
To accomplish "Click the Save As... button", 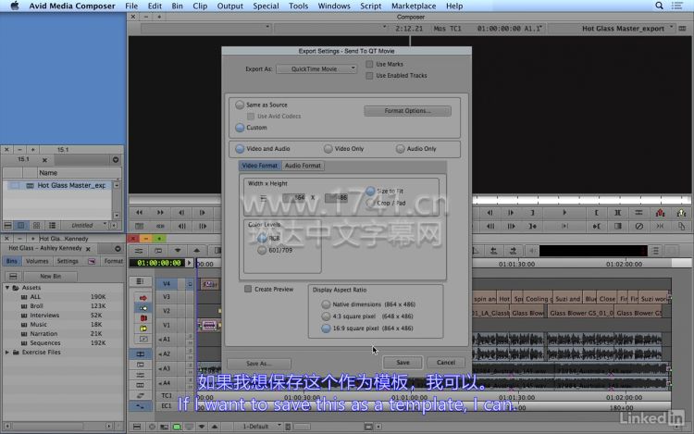I will coord(259,364).
